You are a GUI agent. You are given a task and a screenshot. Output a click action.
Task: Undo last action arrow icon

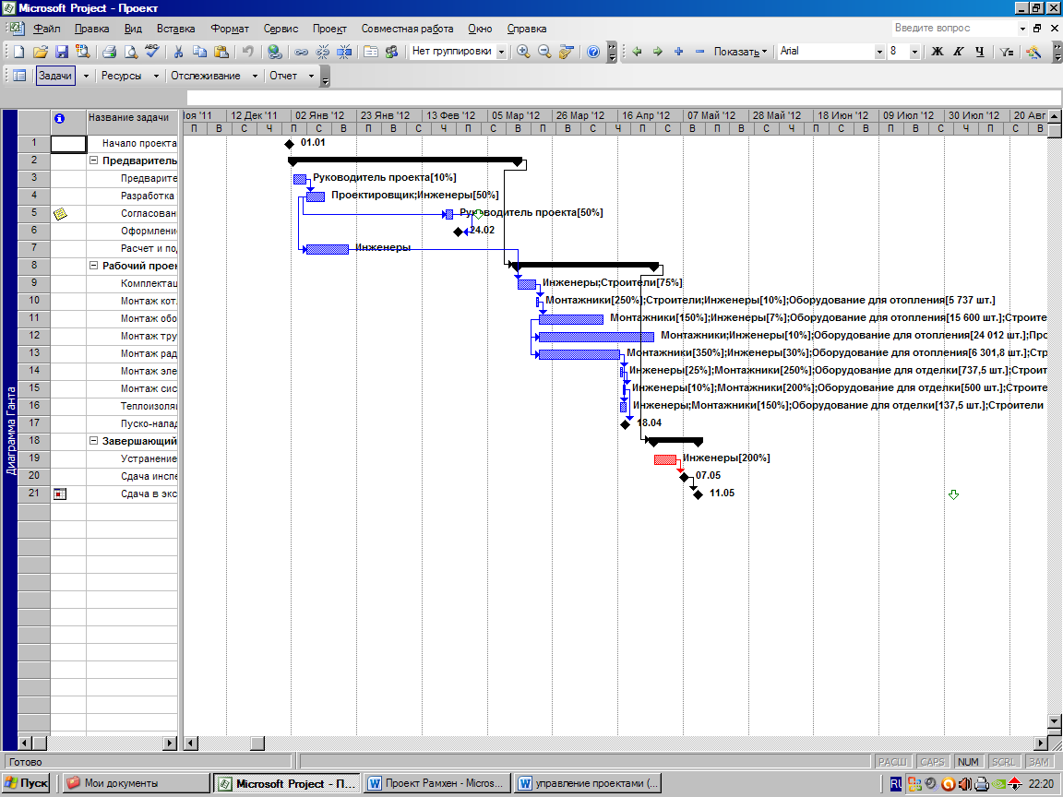coord(247,52)
